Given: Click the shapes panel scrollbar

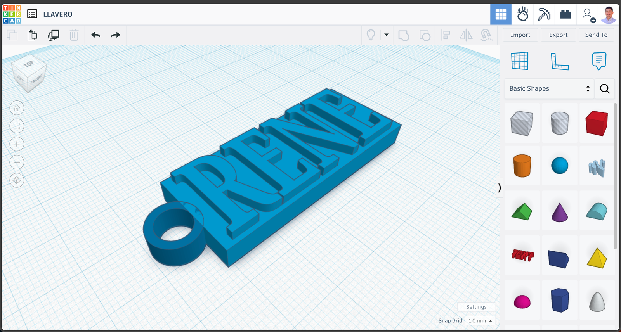Looking at the screenshot, I should pyautogui.click(x=616, y=176).
